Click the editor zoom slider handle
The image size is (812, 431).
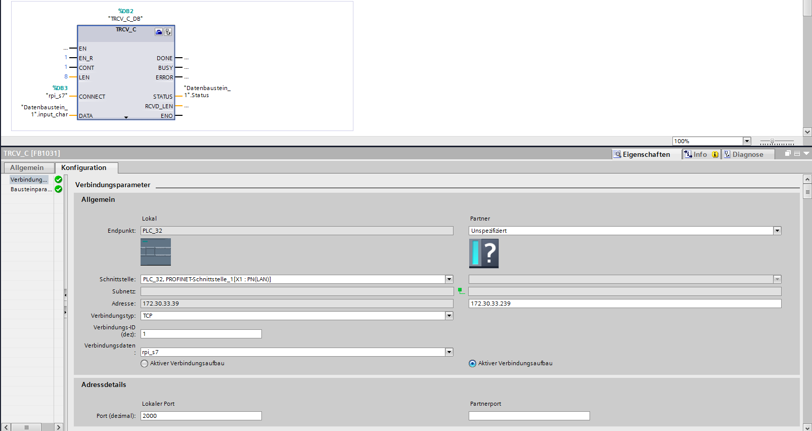[x=772, y=142]
